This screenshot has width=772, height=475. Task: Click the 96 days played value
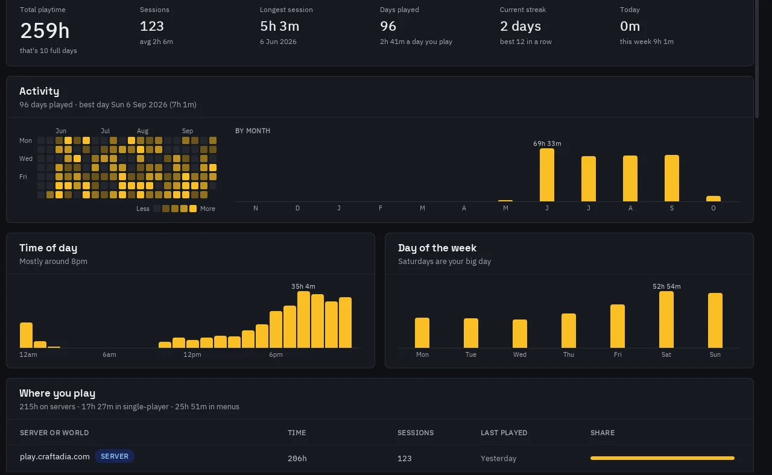tap(388, 26)
